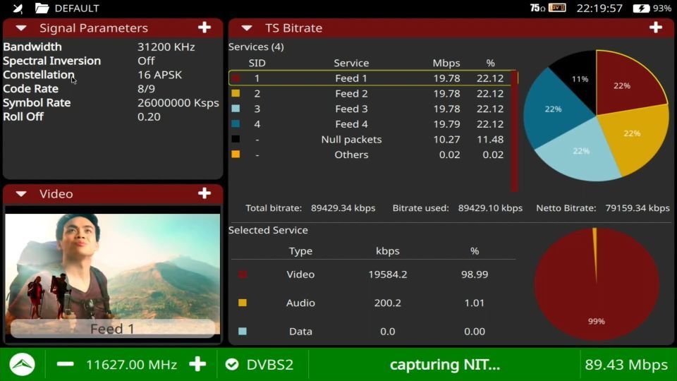Decrease frequency with the minus button
The width and height of the screenshot is (677, 381).
pos(65,365)
